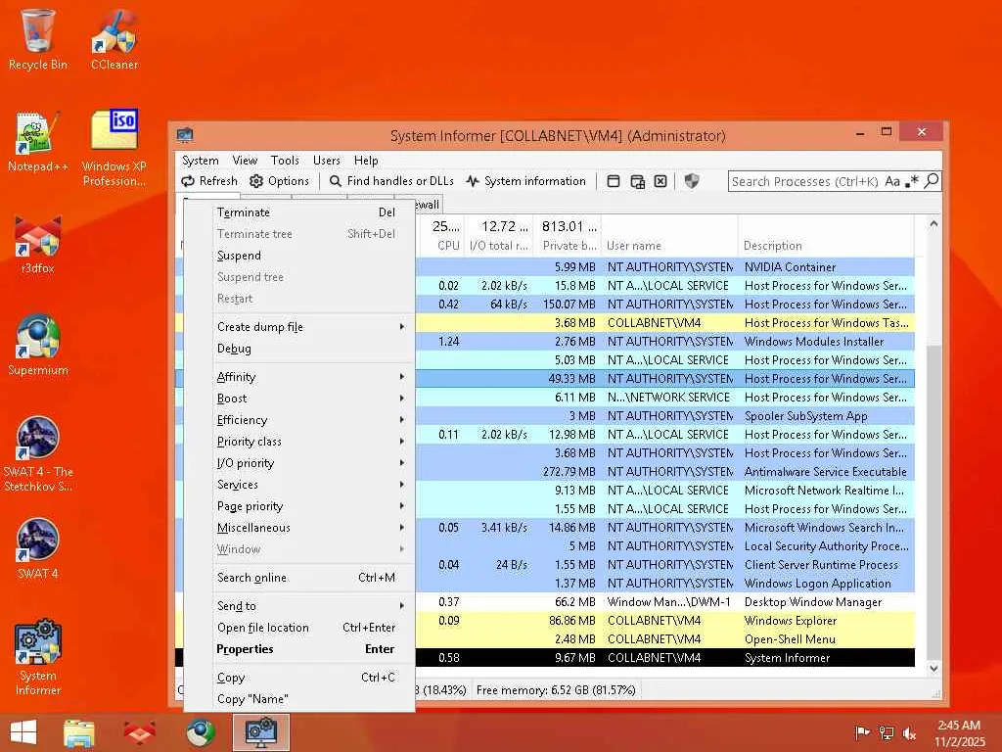Image resolution: width=1002 pixels, height=752 pixels.
Task: Click the Refresh toolbar icon
Action: 189,181
